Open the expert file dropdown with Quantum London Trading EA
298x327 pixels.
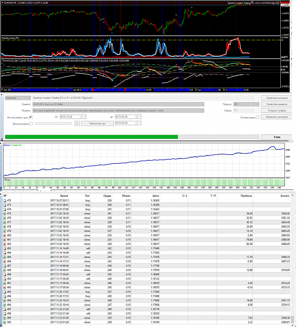[146, 98]
